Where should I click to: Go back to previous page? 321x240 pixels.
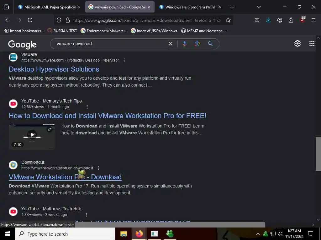click(x=8, y=20)
